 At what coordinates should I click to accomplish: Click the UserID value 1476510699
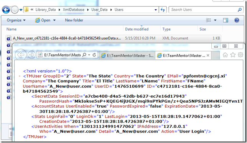pyautogui.click(x=129, y=86)
